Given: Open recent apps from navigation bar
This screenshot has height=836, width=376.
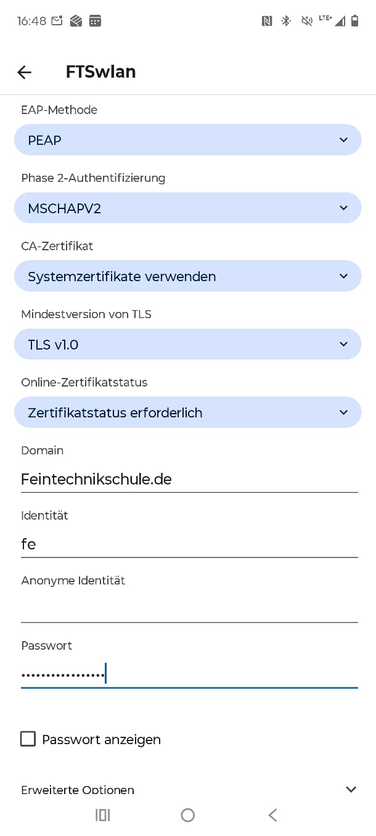Looking at the screenshot, I should click(x=102, y=815).
